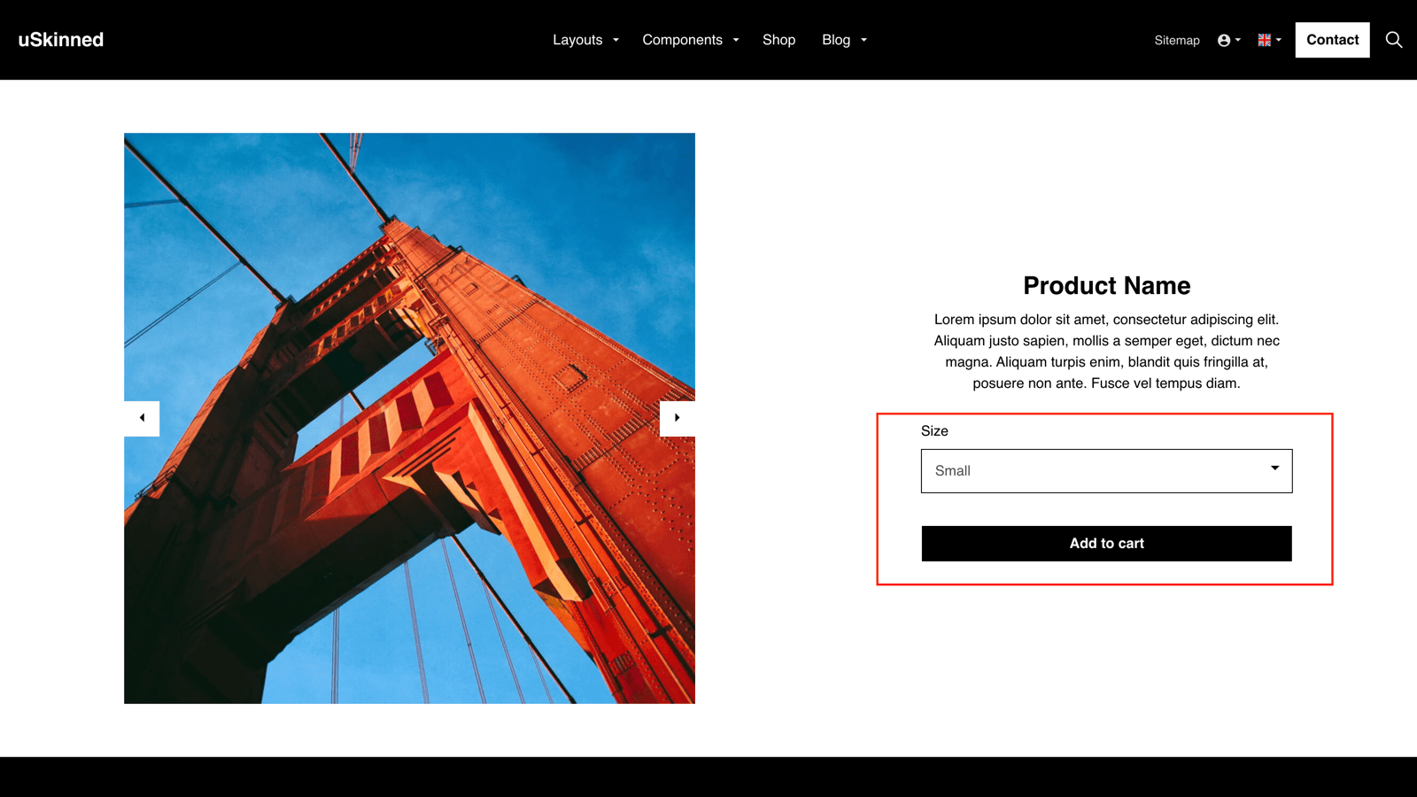Expand the Components navigation dropdown
This screenshot has width=1417, height=797.
click(690, 40)
